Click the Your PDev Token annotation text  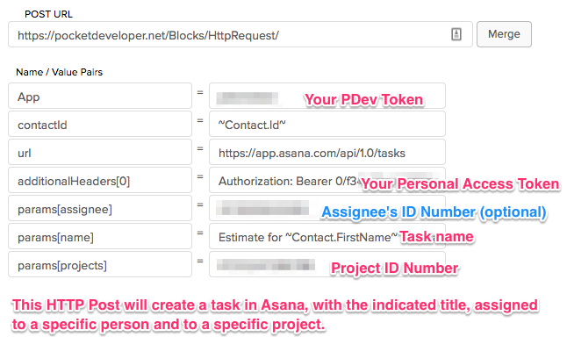(363, 99)
